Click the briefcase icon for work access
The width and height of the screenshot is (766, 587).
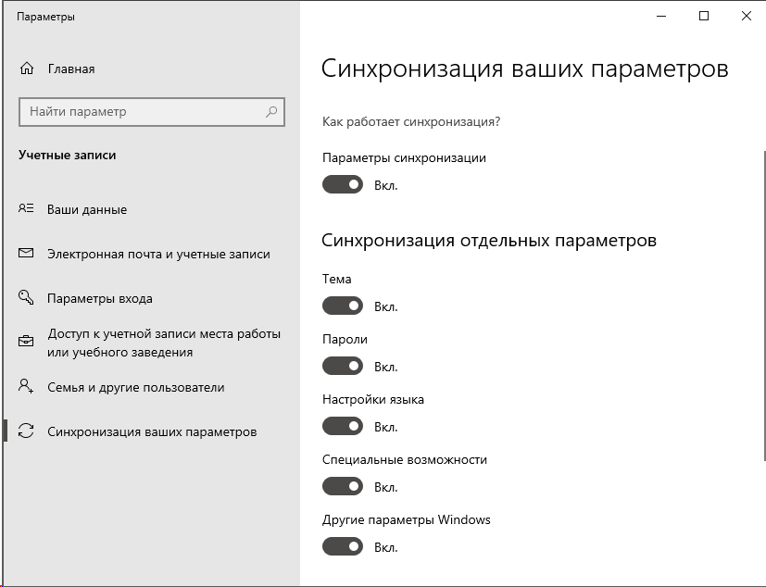tap(26, 342)
